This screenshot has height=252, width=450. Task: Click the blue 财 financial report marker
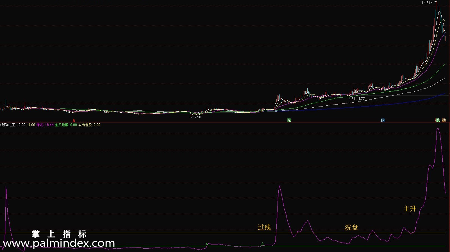pyautogui.click(x=383, y=120)
